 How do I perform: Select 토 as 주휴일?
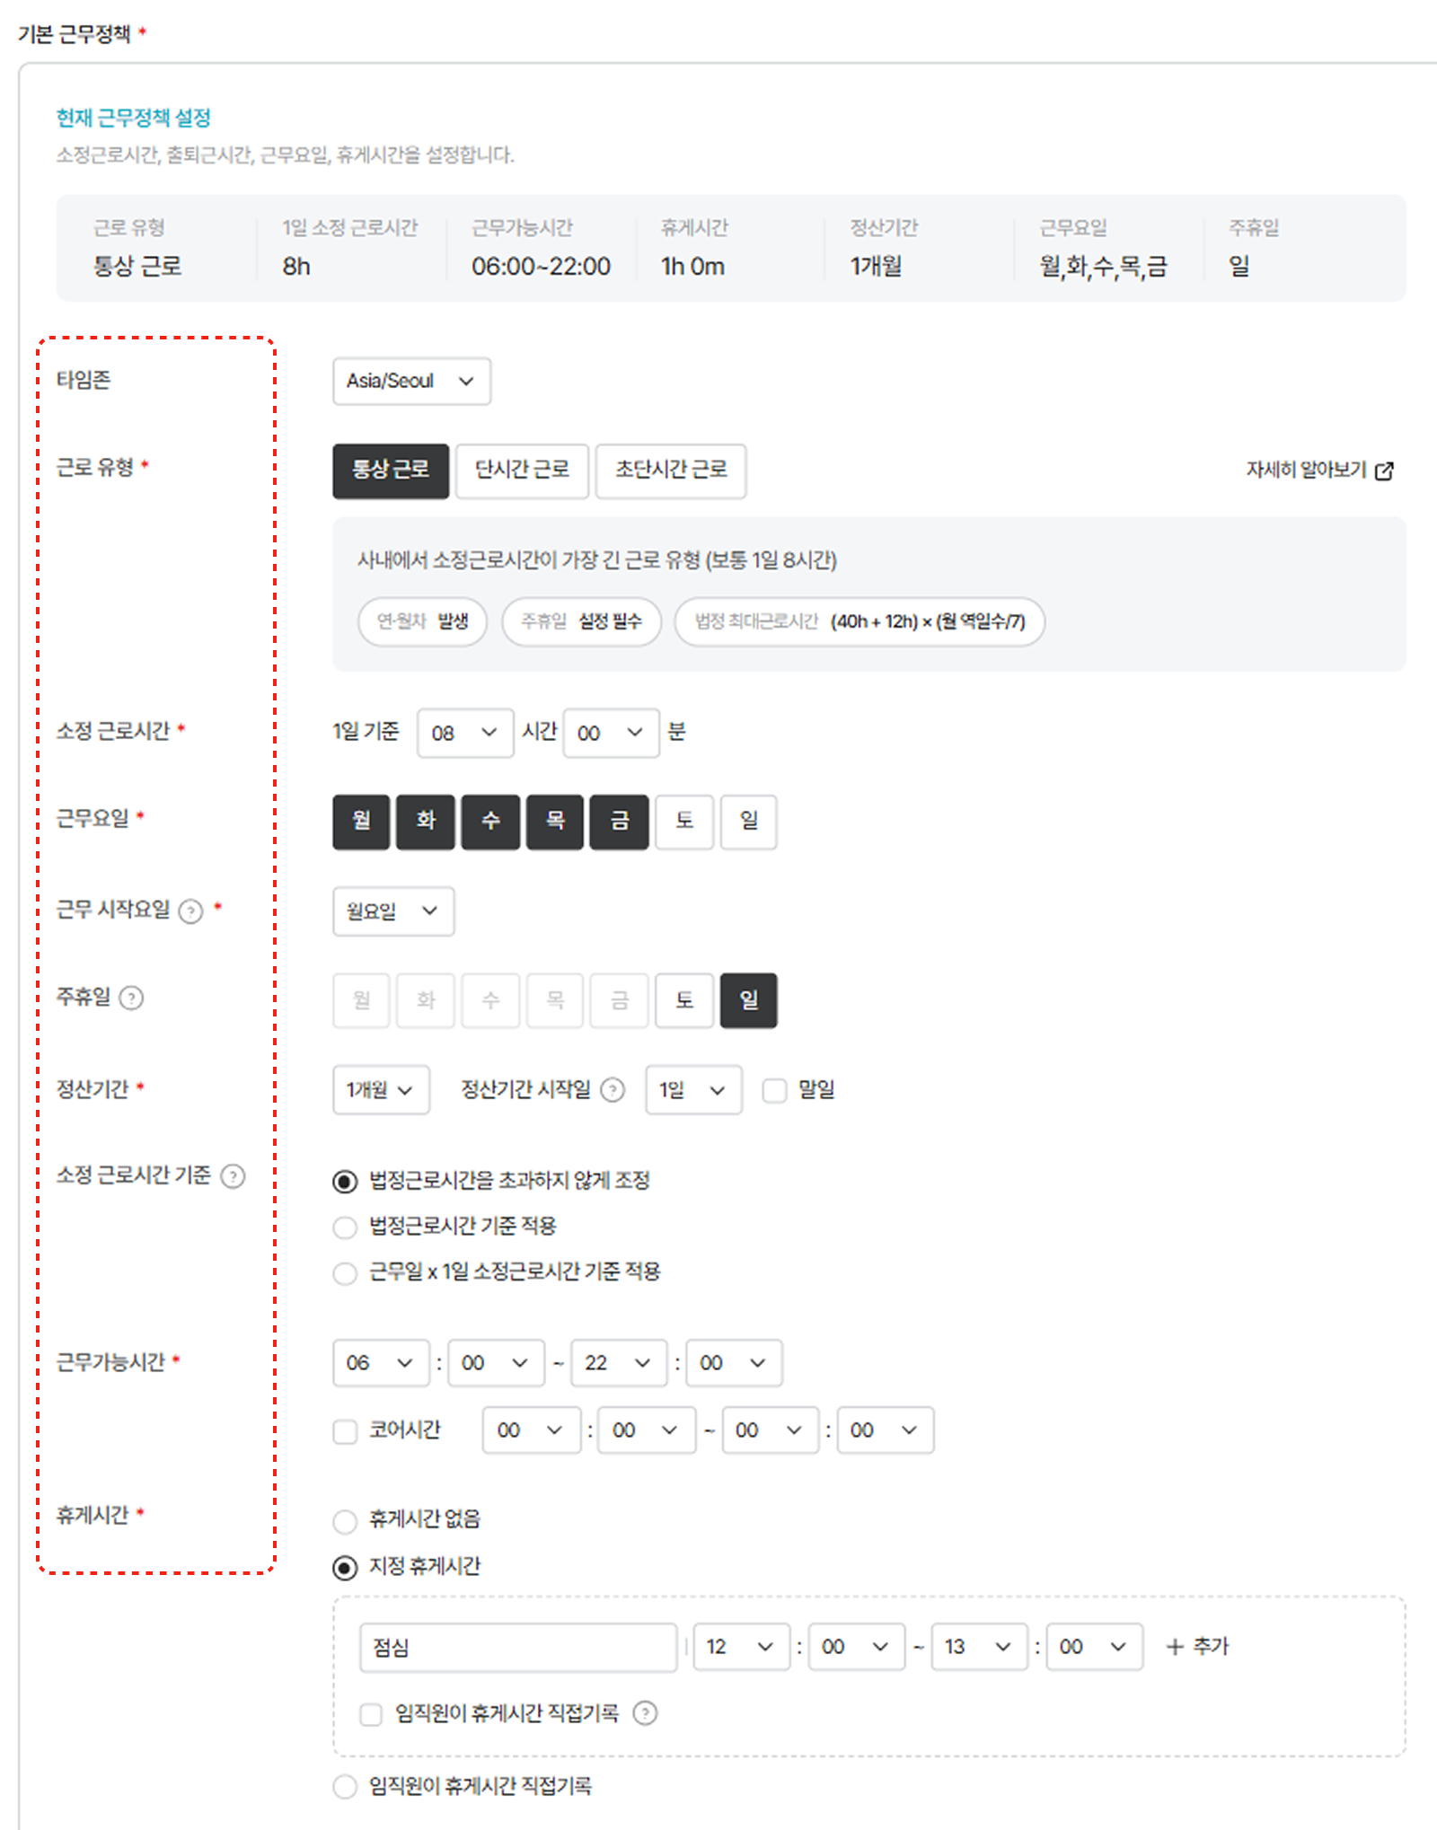pos(684,1000)
